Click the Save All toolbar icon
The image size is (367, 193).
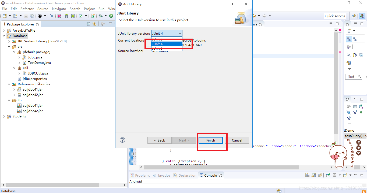[32, 16]
